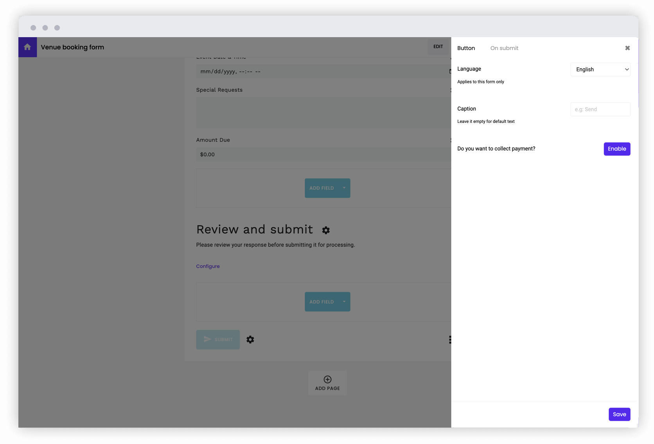Save the button settings
The image size is (654, 444).
click(x=619, y=414)
